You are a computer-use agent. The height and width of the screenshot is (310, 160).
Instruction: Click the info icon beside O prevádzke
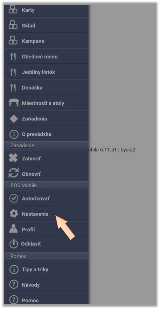pos(14,134)
